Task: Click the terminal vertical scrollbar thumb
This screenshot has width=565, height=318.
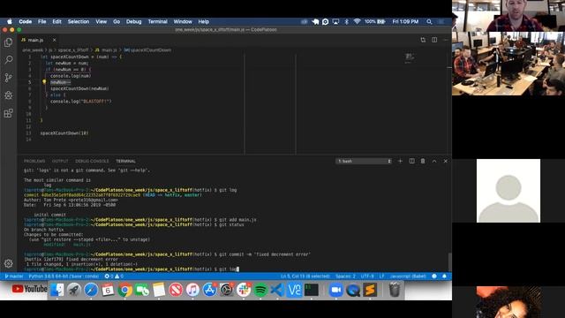Action: coord(449,262)
